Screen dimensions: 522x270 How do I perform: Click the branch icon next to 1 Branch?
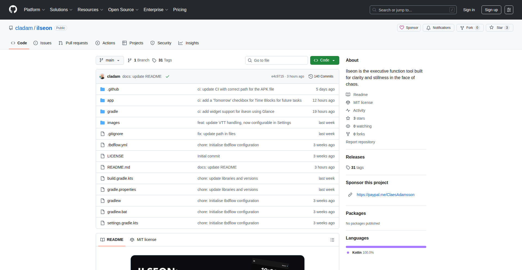pyautogui.click(x=129, y=60)
